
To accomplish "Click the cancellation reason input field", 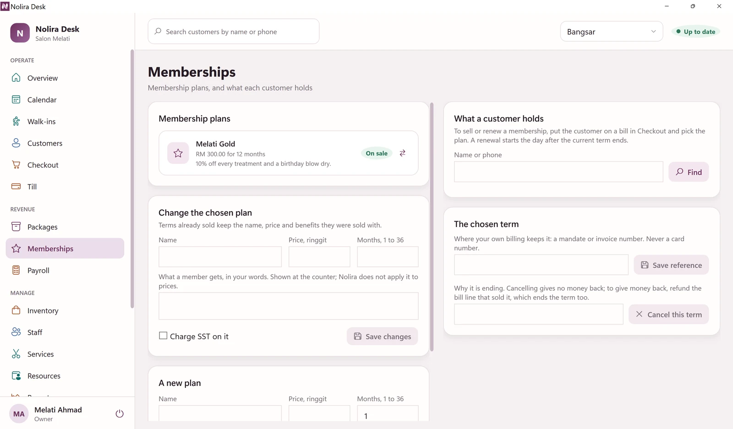I will (x=538, y=314).
